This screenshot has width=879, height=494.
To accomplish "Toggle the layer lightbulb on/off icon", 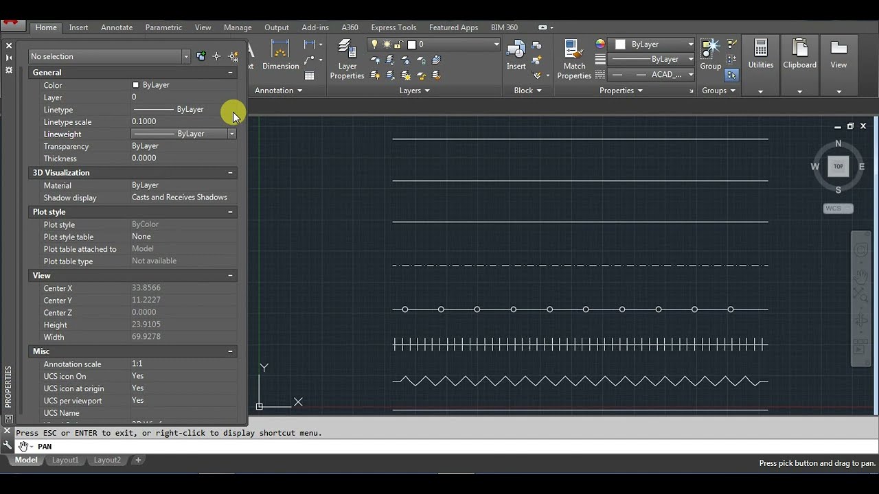I will point(374,44).
